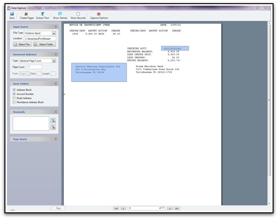Click the Save icon in the toolbar

pyautogui.click(x=11, y=14)
